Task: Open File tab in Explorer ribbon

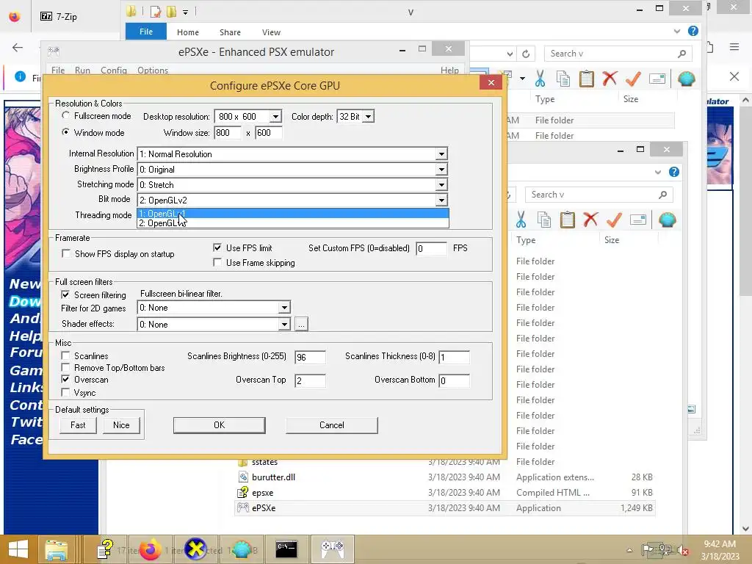Action: (x=146, y=32)
